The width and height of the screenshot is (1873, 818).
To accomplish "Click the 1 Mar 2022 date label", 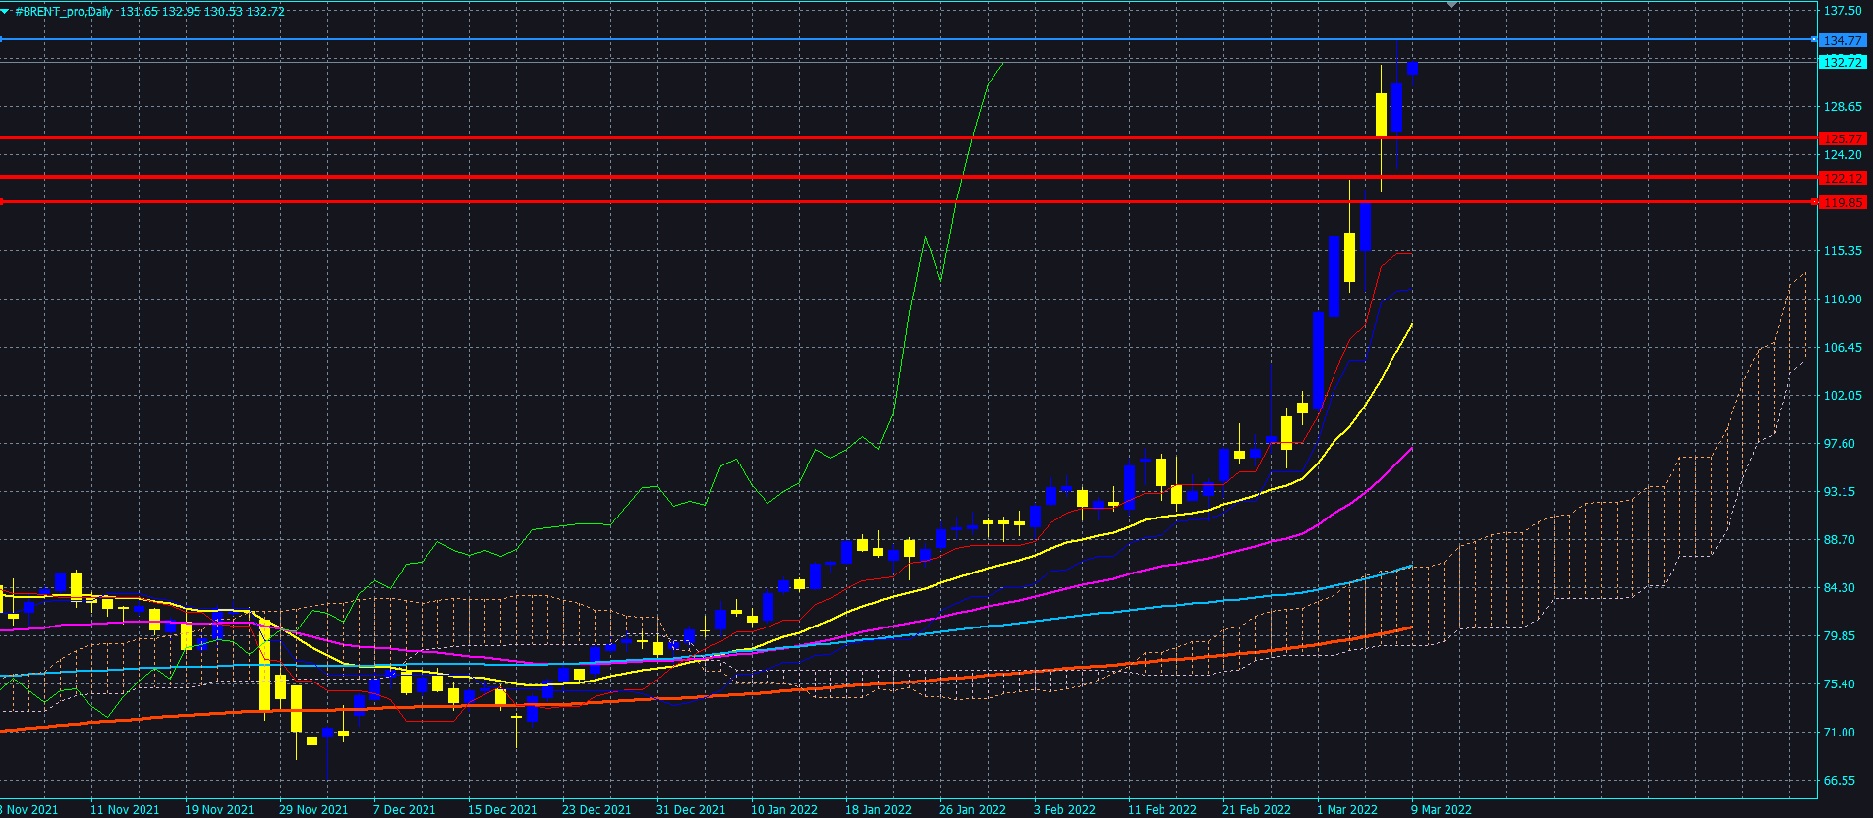I will click(1347, 810).
